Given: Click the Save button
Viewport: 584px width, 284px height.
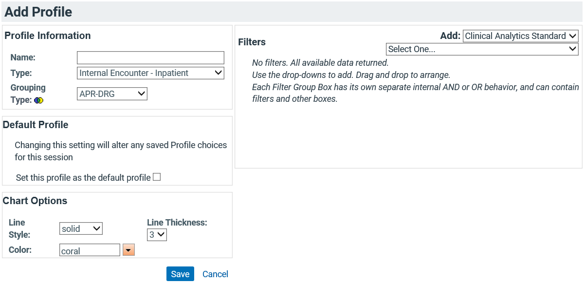Looking at the screenshot, I should 180,274.
